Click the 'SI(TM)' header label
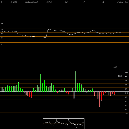 point(49,2)
